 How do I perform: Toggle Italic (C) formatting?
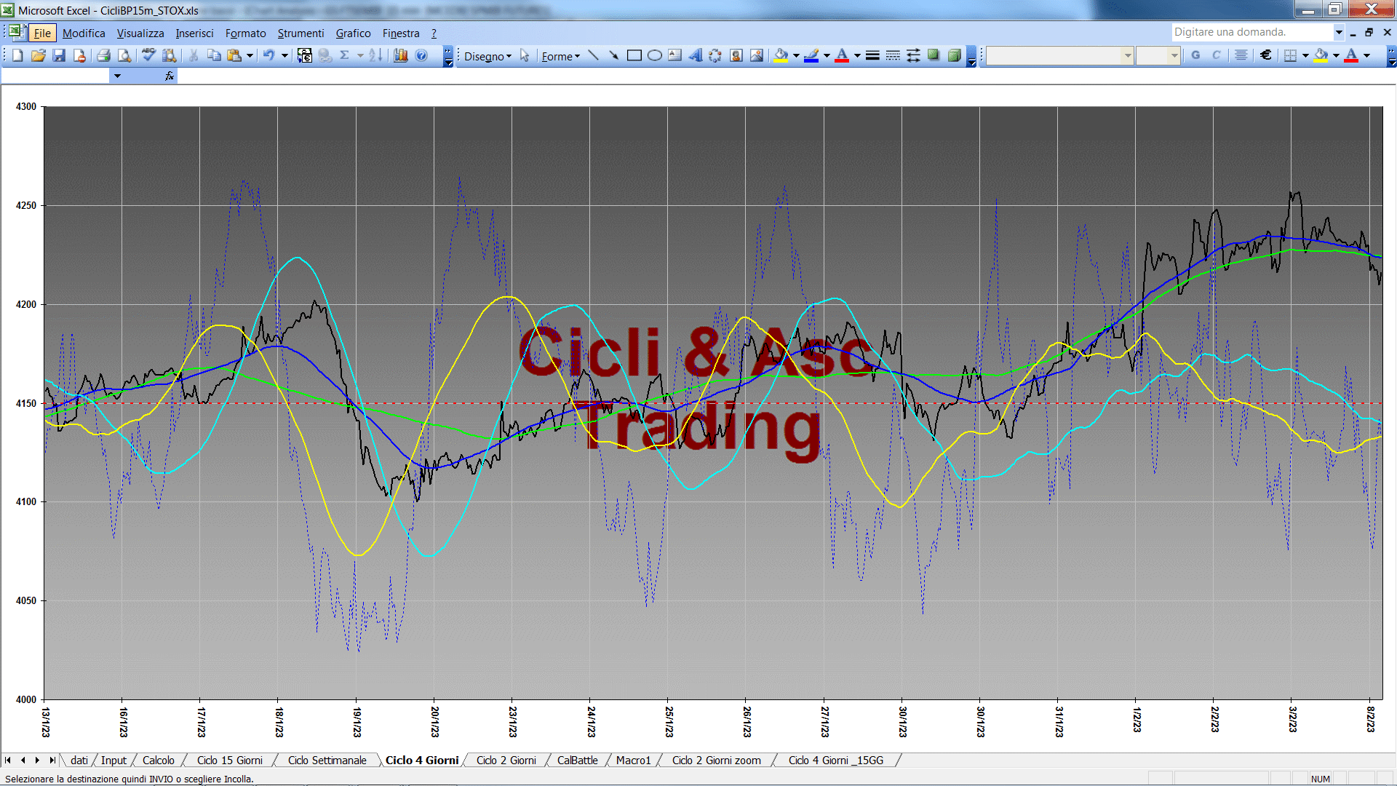click(1216, 55)
